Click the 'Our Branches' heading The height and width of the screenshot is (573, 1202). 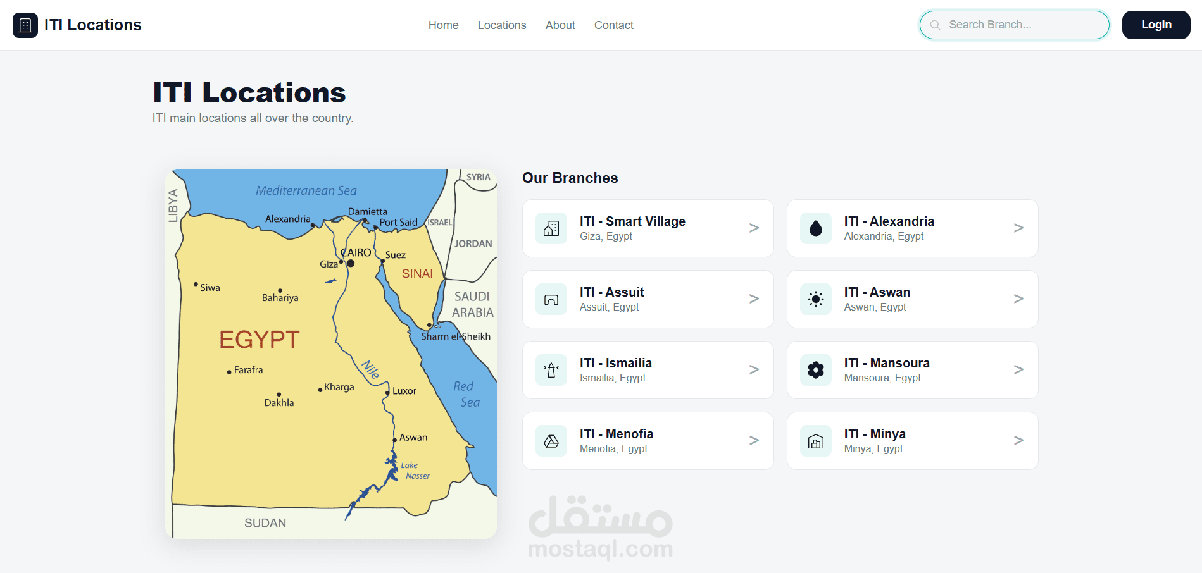570,178
